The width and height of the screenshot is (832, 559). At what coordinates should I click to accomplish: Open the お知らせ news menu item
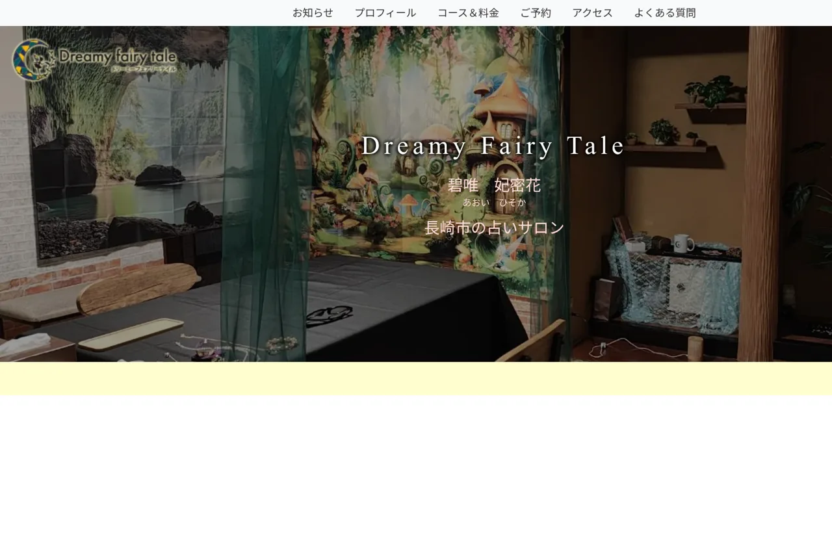(313, 13)
